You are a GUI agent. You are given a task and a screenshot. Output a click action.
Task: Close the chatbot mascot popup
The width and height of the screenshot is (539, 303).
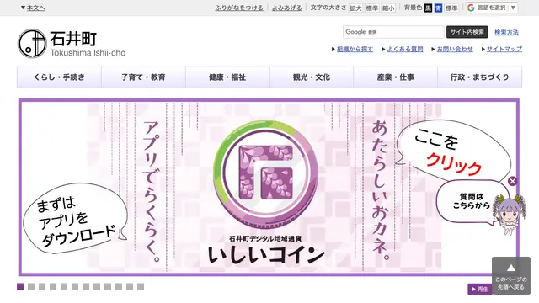(x=512, y=181)
